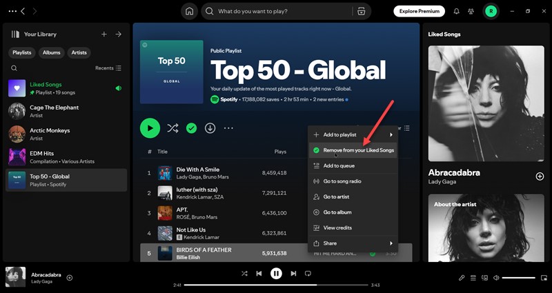Viewport: 552px width, 293px height.
Task: Open the lyrics microphone icon
Action: click(x=462, y=278)
